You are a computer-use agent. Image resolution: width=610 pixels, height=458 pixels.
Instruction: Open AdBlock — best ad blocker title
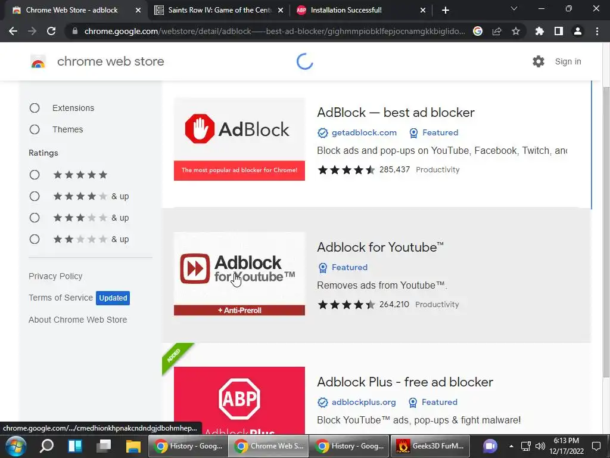tap(396, 113)
